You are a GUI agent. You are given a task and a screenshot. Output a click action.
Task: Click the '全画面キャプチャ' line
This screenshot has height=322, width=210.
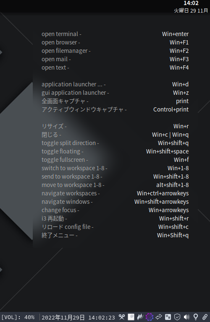[x=65, y=101]
